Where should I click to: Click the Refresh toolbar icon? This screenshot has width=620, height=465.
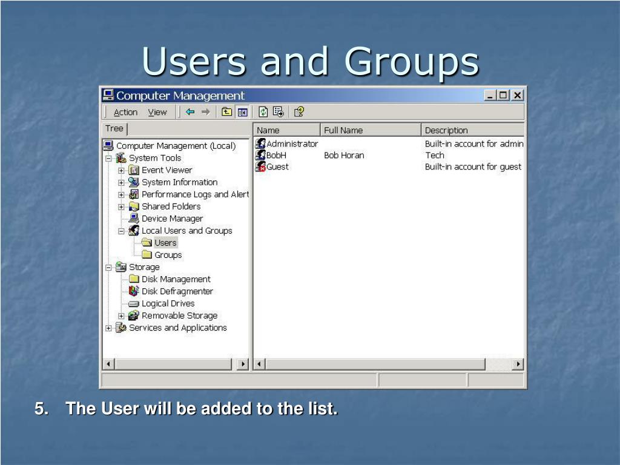tap(263, 112)
